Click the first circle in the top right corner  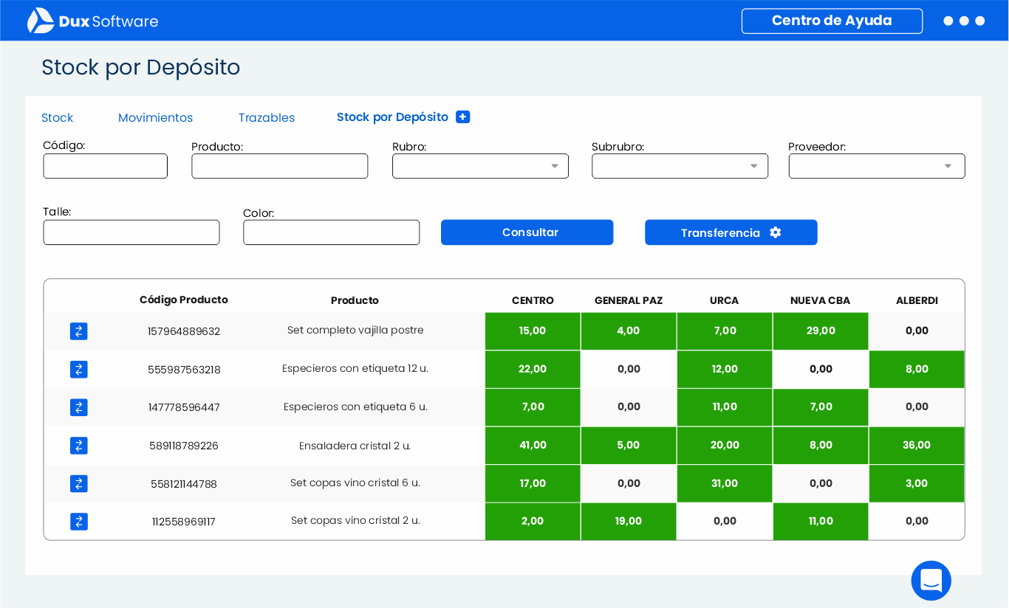(x=948, y=21)
